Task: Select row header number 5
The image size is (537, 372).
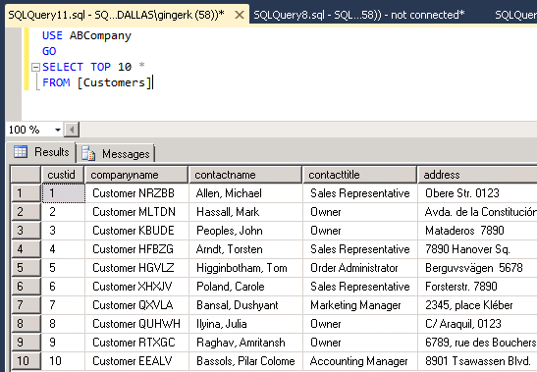Action: tap(26, 268)
